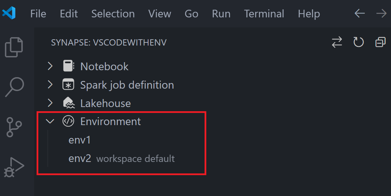Collapse all tree items icon
Image resolution: width=391 pixels, height=196 pixels.
pyautogui.click(x=380, y=42)
